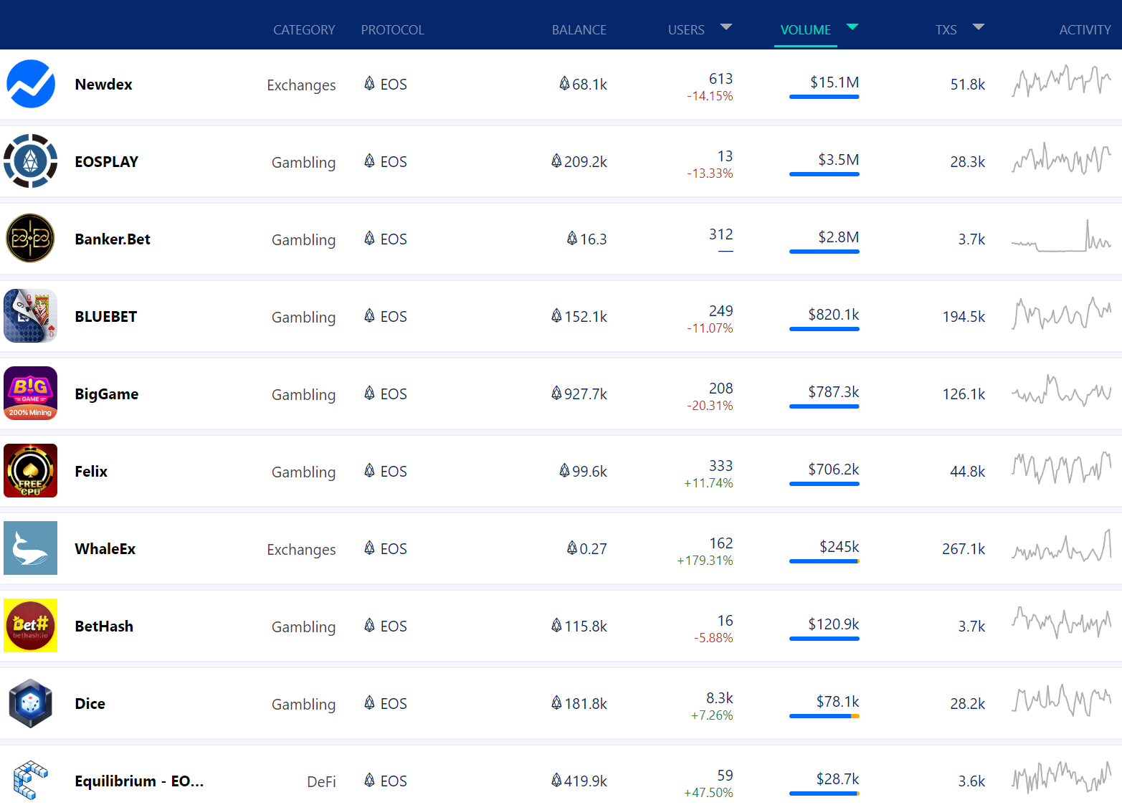Viewport: 1122px width, 810px height.
Task: Open the Newdex dapp name link
Action: [x=103, y=85]
